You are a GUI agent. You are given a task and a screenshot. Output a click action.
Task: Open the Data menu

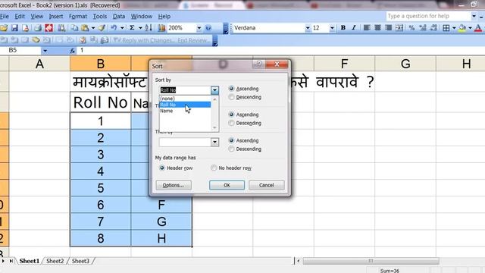[x=119, y=17]
